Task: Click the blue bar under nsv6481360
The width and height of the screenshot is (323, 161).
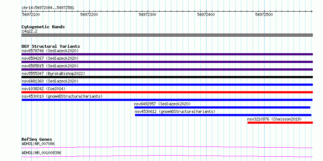Action: click(x=167, y=85)
